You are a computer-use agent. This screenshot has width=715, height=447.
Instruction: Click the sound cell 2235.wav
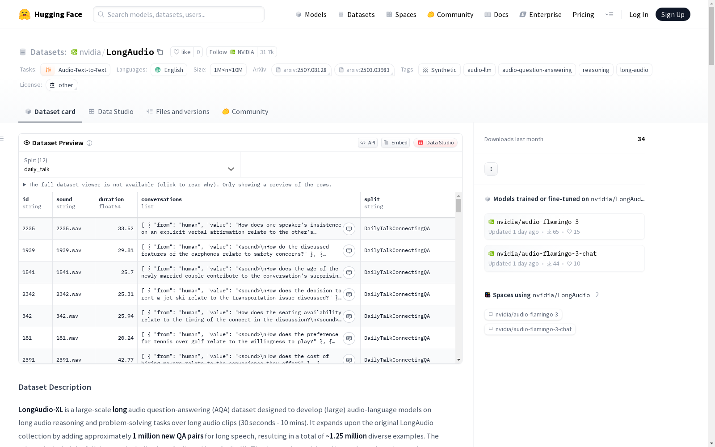click(x=69, y=228)
